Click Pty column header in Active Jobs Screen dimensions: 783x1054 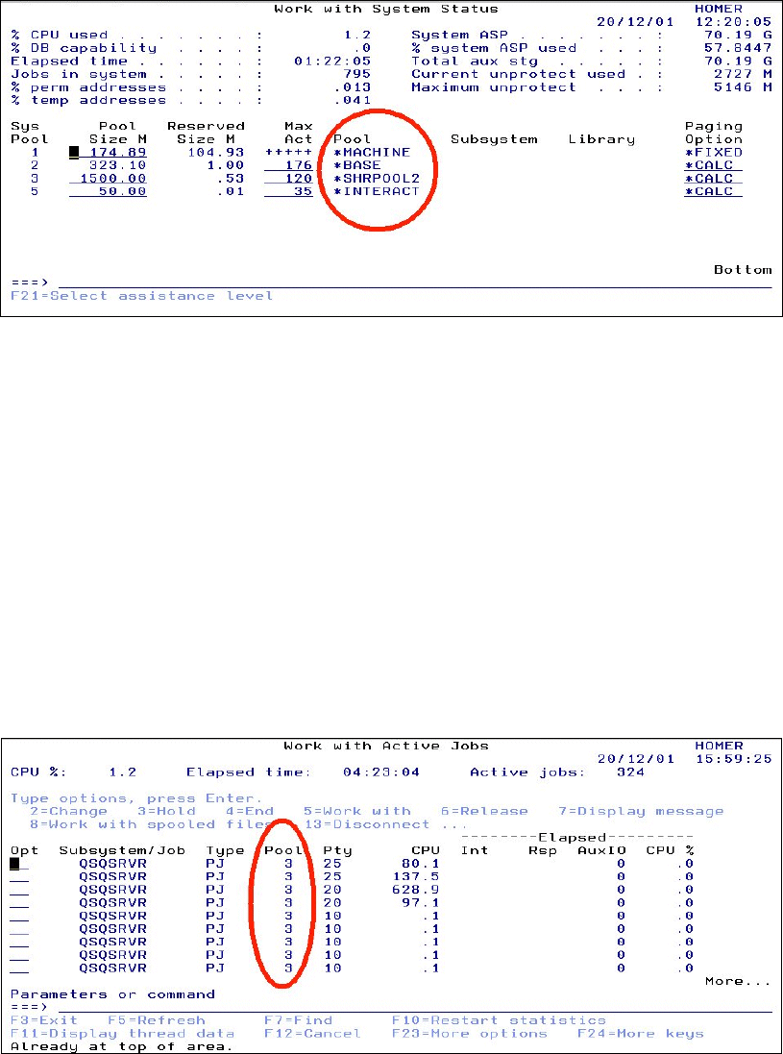[x=337, y=850]
